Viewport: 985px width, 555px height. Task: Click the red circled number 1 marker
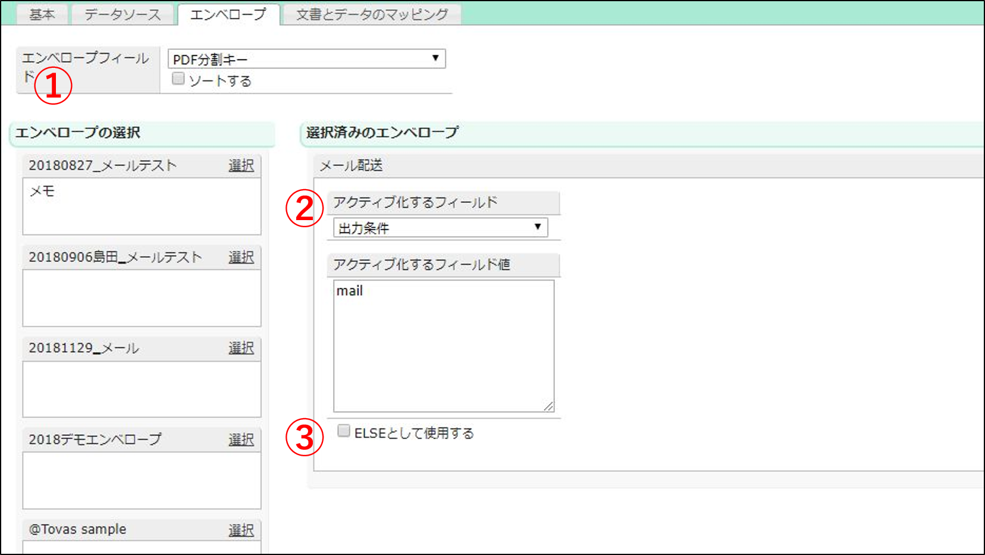[53, 86]
